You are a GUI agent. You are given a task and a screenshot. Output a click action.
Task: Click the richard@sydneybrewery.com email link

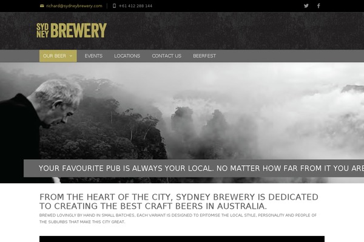click(x=74, y=6)
